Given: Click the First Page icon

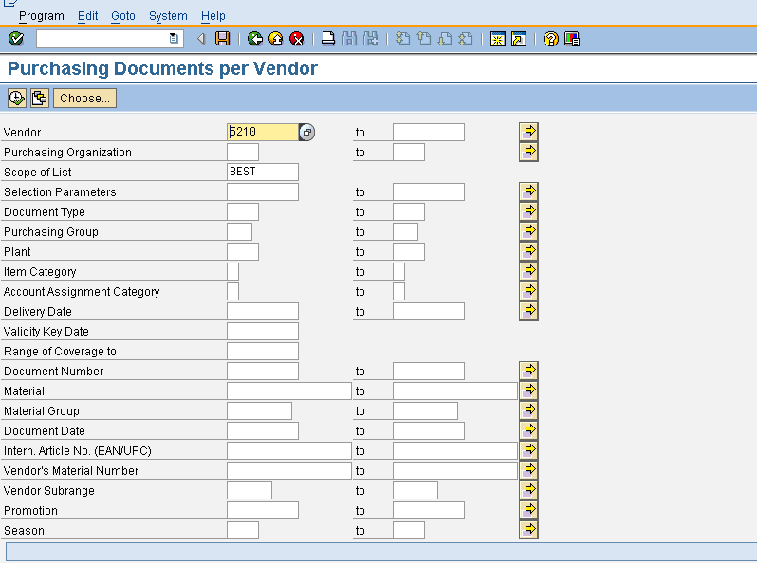Looking at the screenshot, I should click(402, 39).
